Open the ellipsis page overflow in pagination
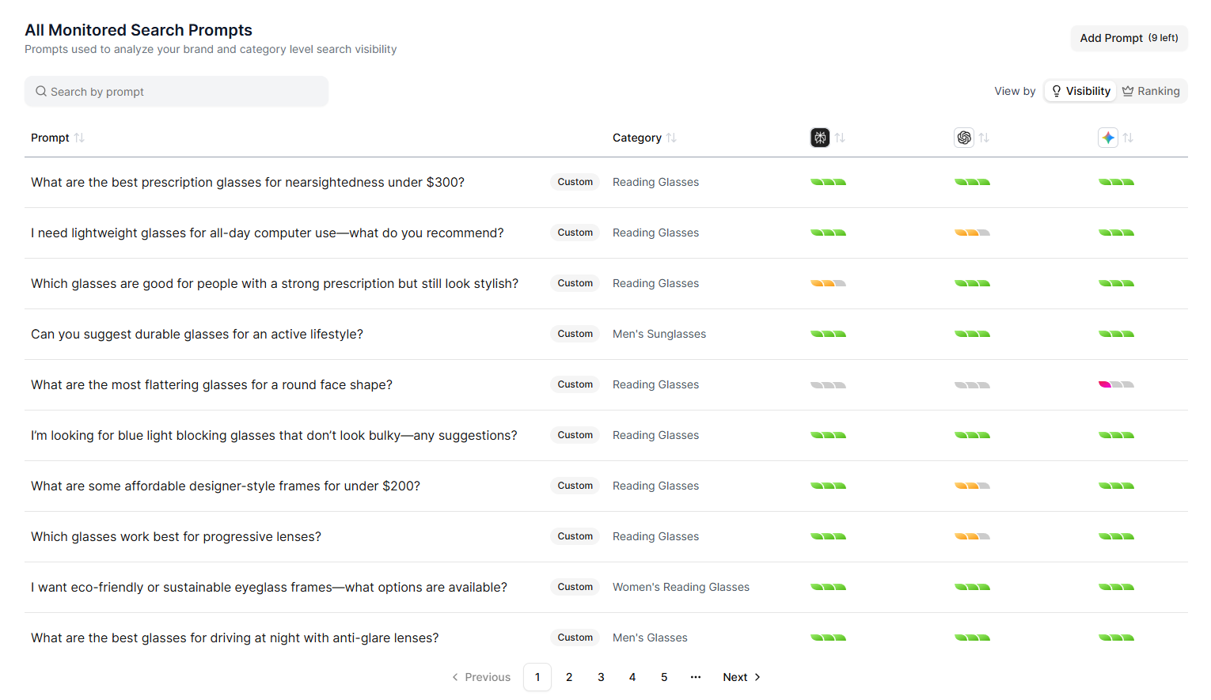 click(696, 677)
